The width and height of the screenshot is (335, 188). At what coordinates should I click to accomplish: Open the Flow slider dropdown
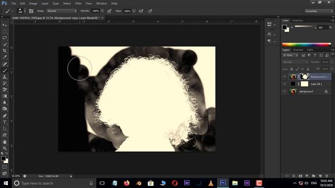click(x=134, y=11)
